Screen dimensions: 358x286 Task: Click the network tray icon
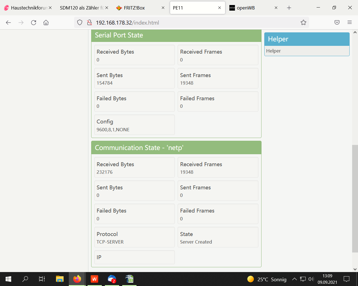(x=303, y=279)
